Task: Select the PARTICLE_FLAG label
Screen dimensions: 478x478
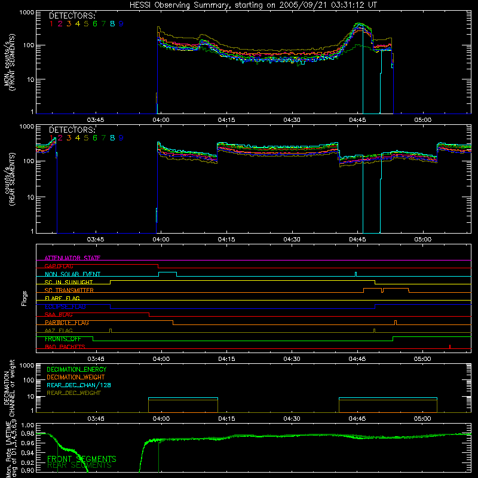Action: [67, 323]
